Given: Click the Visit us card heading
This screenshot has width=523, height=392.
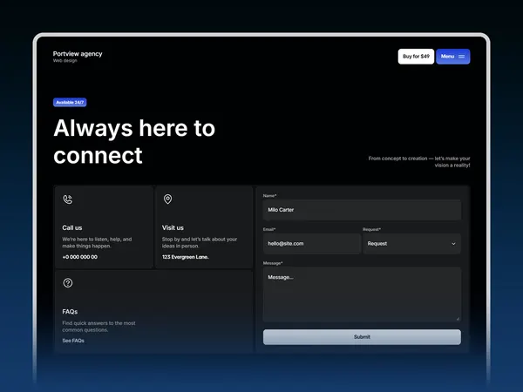Looking at the screenshot, I should (173, 227).
